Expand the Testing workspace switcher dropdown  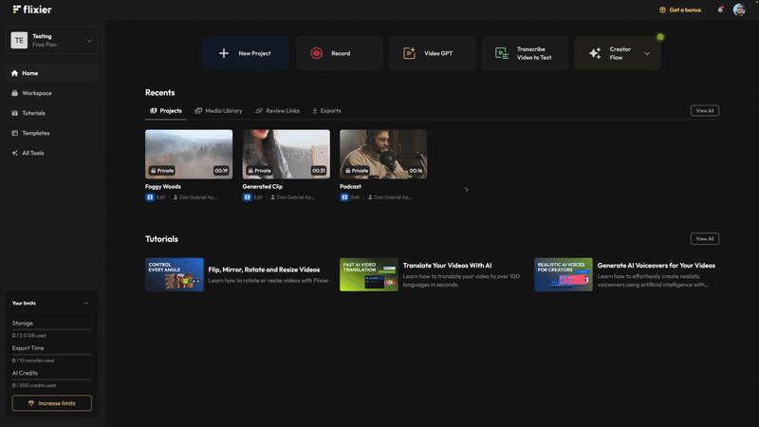pos(89,40)
